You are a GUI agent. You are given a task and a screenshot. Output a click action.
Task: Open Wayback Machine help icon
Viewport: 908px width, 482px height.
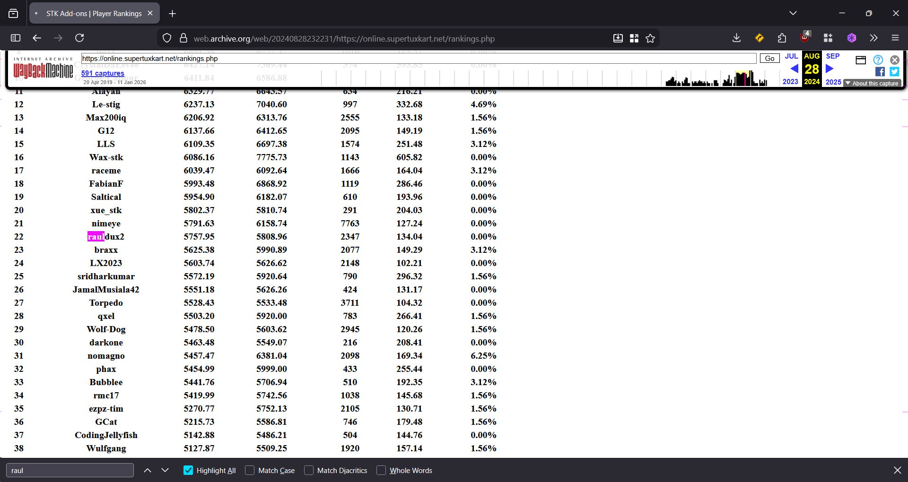point(878,60)
